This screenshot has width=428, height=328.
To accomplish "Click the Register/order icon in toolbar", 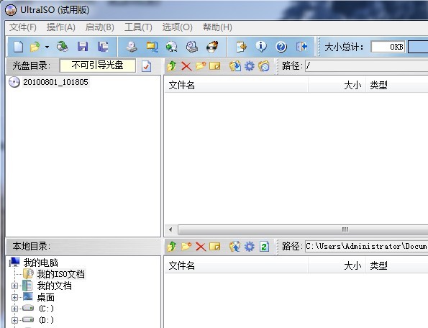I will click(241, 47).
